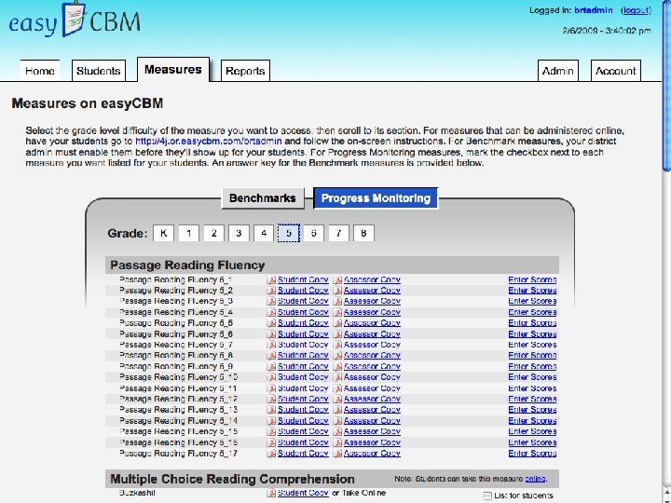Switch to the Benchmarks tab
This screenshot has height=503, width=671.
263,198
